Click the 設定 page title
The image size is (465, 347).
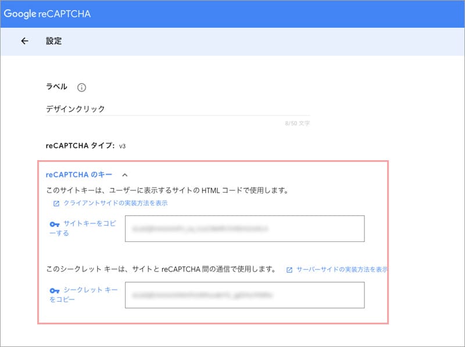tap(53, 41)
